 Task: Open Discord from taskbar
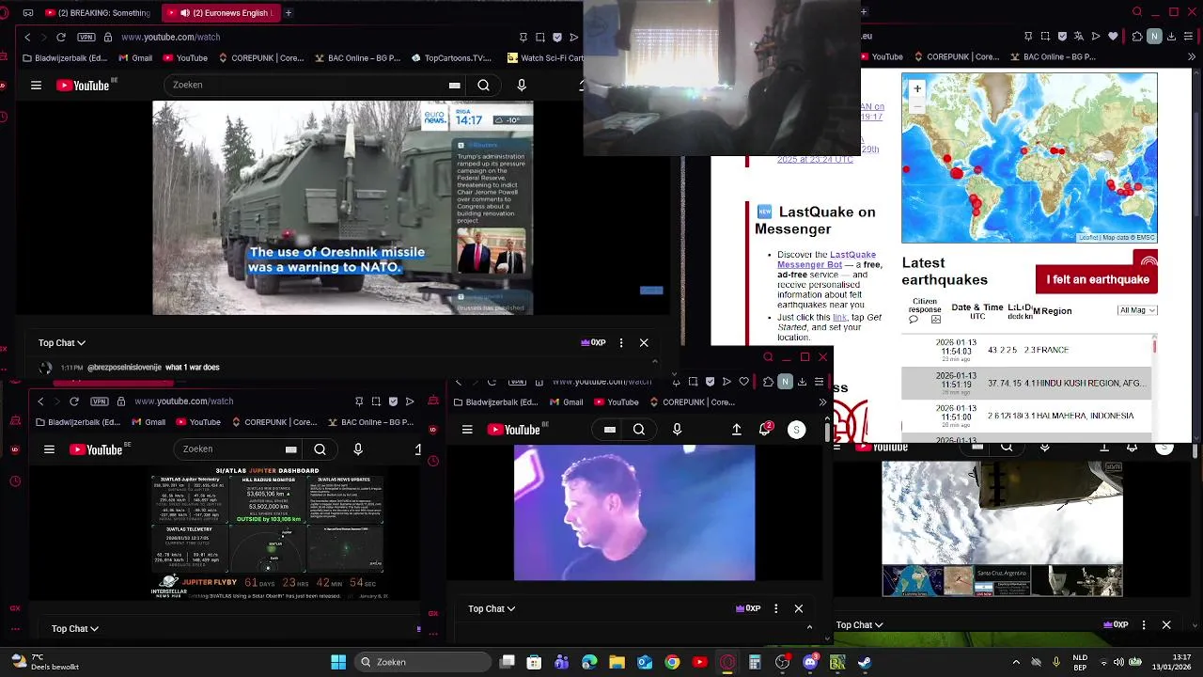point(810,662)
